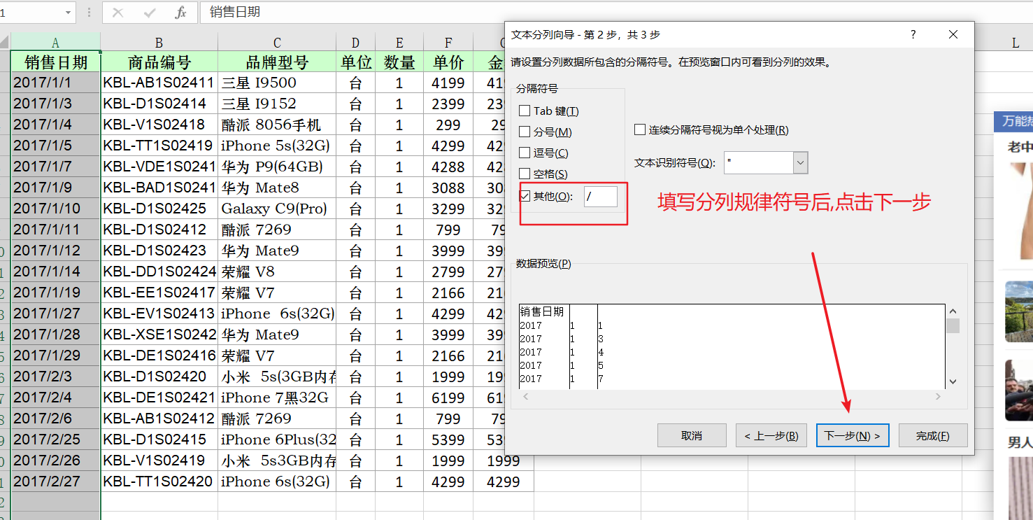
Task: Click the right scroll arrow under 数据预览
Action: [x=939, y=396]
